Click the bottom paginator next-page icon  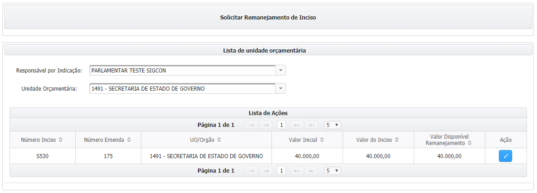[297, 171]
